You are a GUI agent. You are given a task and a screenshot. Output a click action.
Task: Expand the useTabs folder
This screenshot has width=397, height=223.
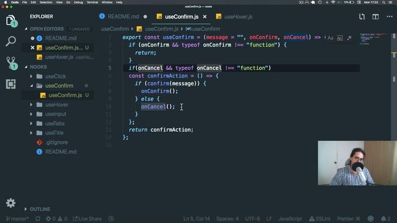tap(31, 124)
